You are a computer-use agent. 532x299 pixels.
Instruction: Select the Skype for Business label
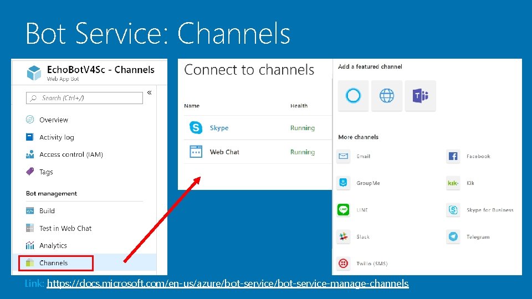click(489, 210)
